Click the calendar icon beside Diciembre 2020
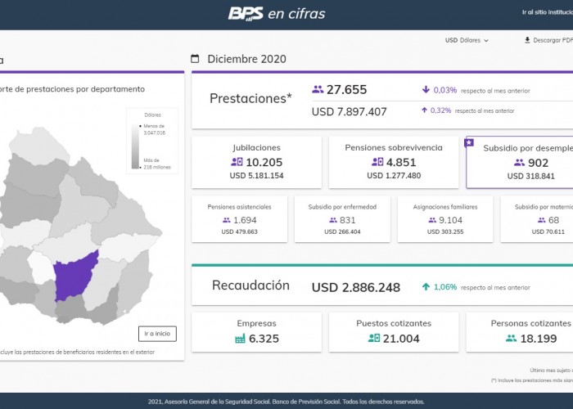This screenshot has width=573, height=409. (195, 59)
